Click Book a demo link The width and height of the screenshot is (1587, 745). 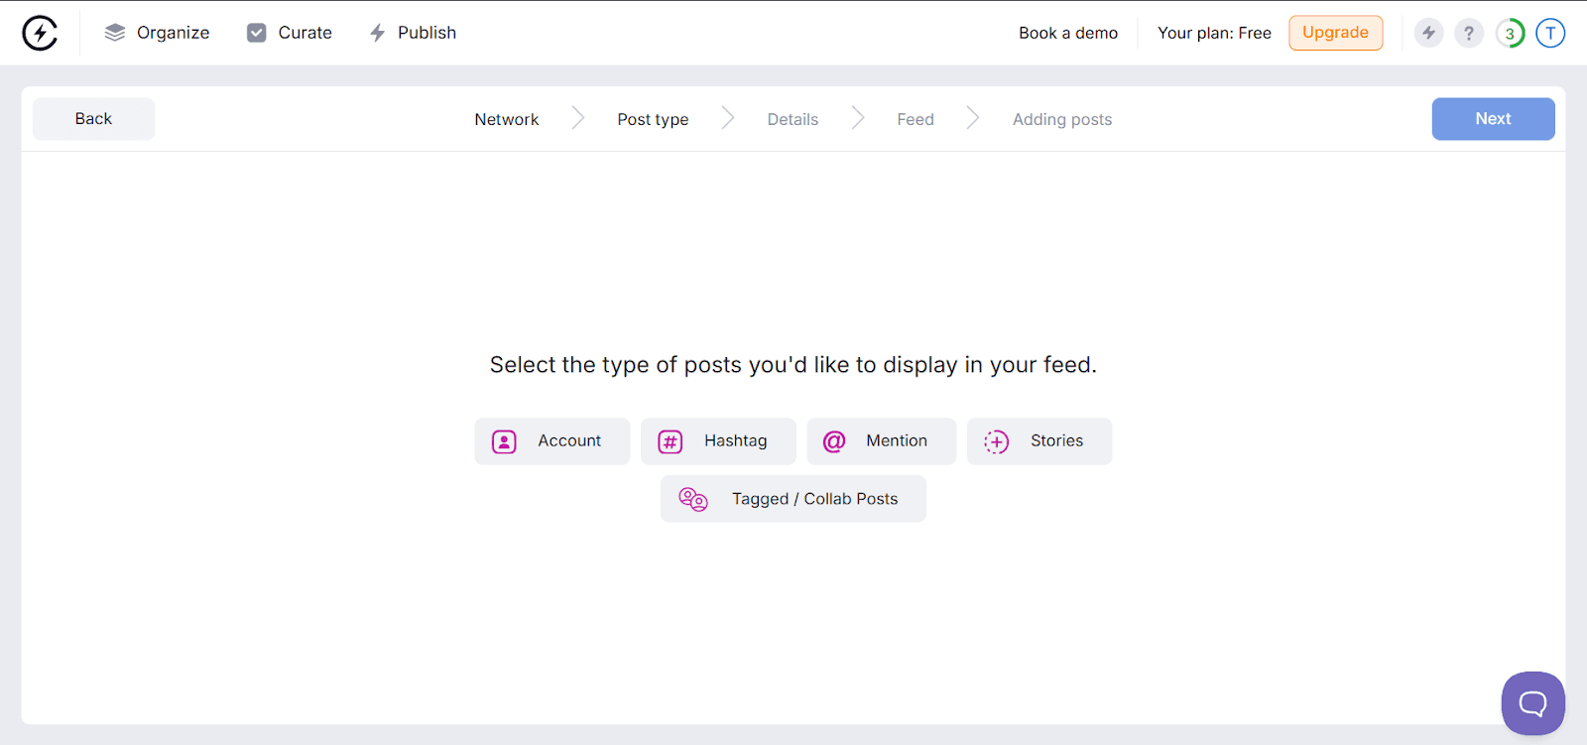point(1068,33)
